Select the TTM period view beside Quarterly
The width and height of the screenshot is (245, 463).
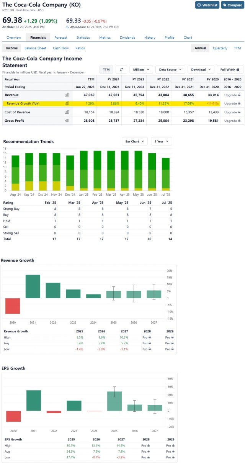point(237,48)
